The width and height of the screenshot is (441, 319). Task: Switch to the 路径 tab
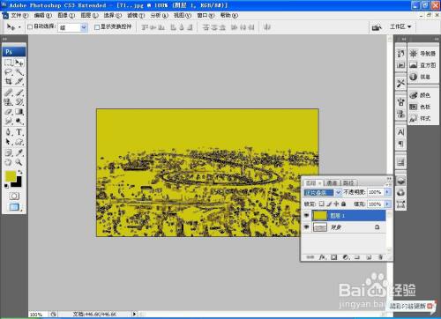[348, 183]
